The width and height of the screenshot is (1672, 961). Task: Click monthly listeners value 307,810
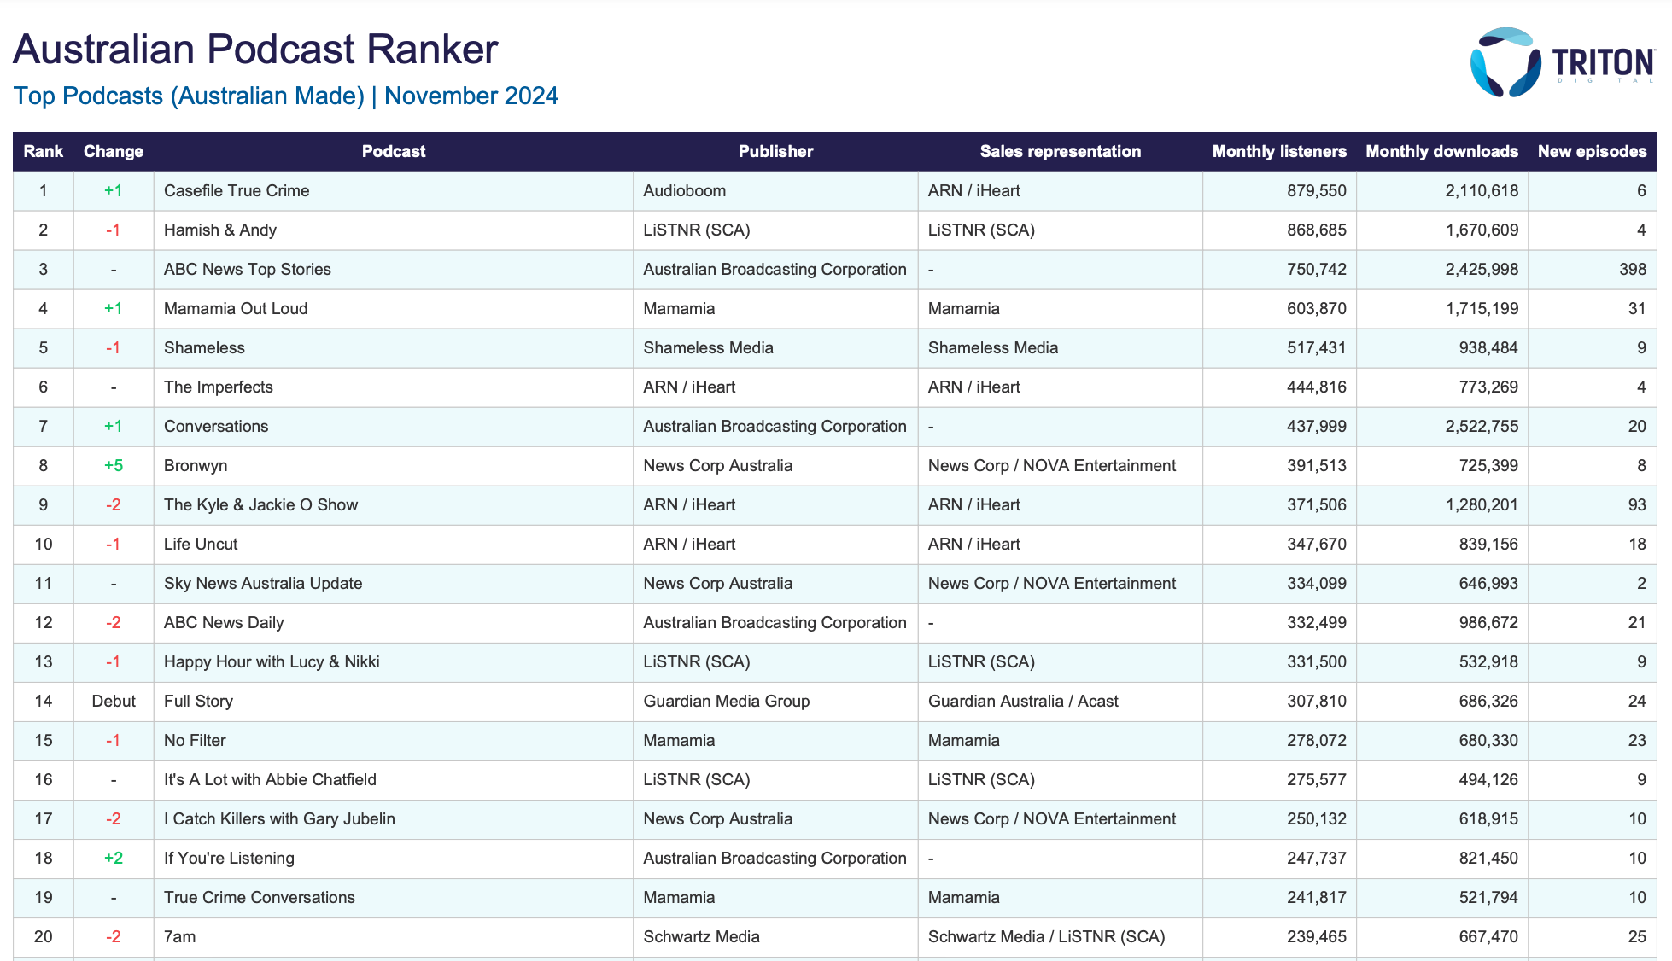point(1317,701)
